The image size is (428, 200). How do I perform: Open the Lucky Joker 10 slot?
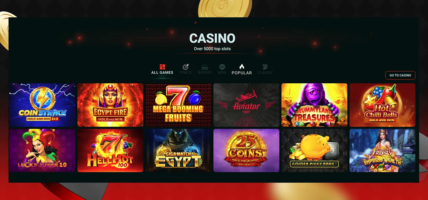pyautogui.click(x=42, y=150)
